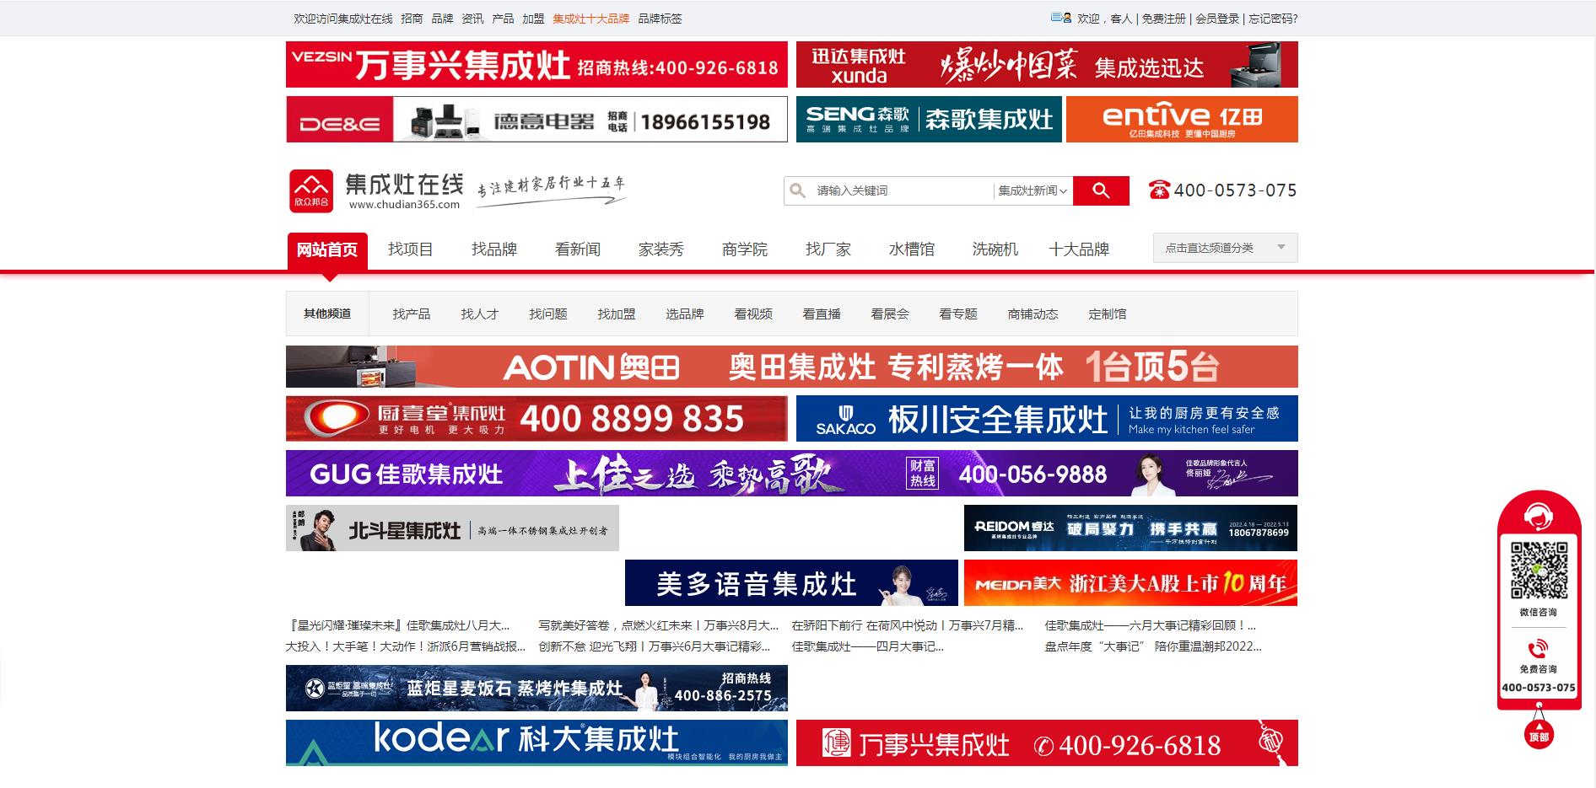Click 免费注册 in the top bar

coord(1164,19)
